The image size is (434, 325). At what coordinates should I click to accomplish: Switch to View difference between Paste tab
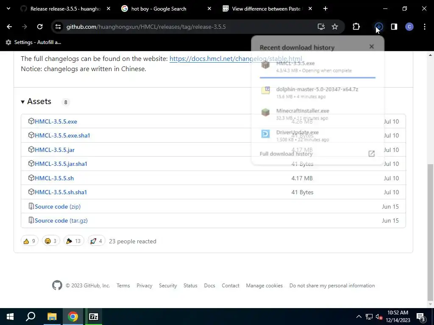[263, 9]
